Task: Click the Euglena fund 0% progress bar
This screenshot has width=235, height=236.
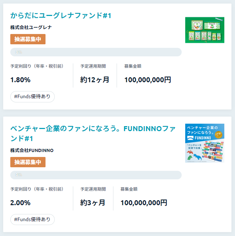Action: pyautogui.click(x=96, y=52)
